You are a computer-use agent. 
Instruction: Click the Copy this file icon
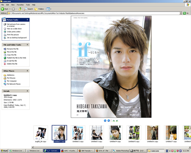click(x=5, y=55)
